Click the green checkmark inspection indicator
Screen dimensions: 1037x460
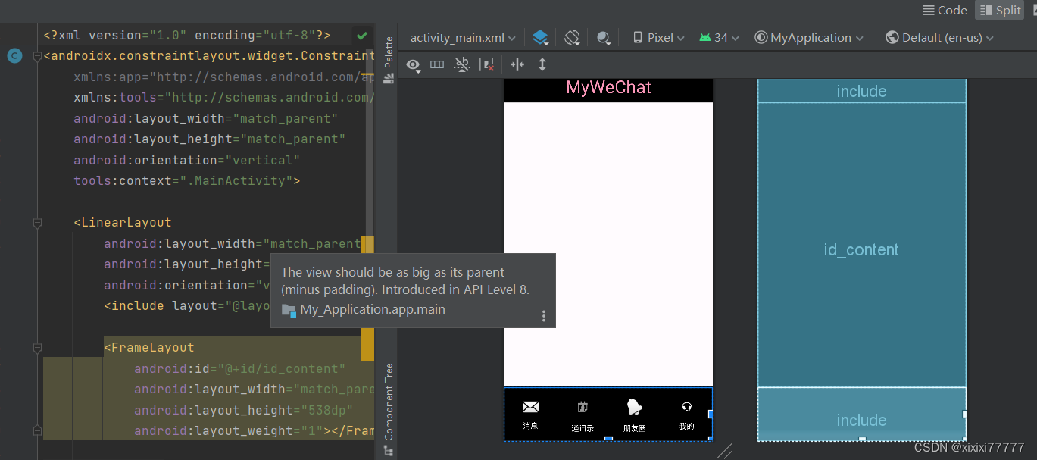362,36
